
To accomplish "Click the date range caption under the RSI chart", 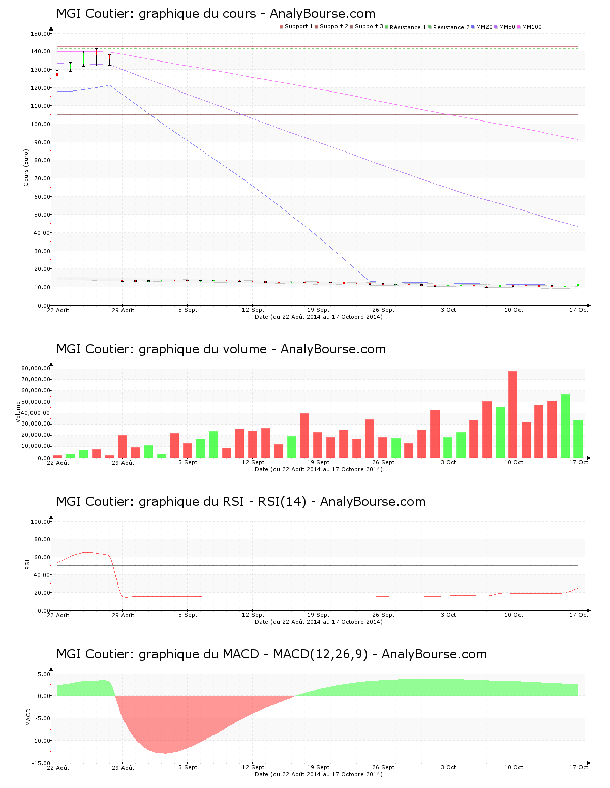I will (x=319, y=622).
